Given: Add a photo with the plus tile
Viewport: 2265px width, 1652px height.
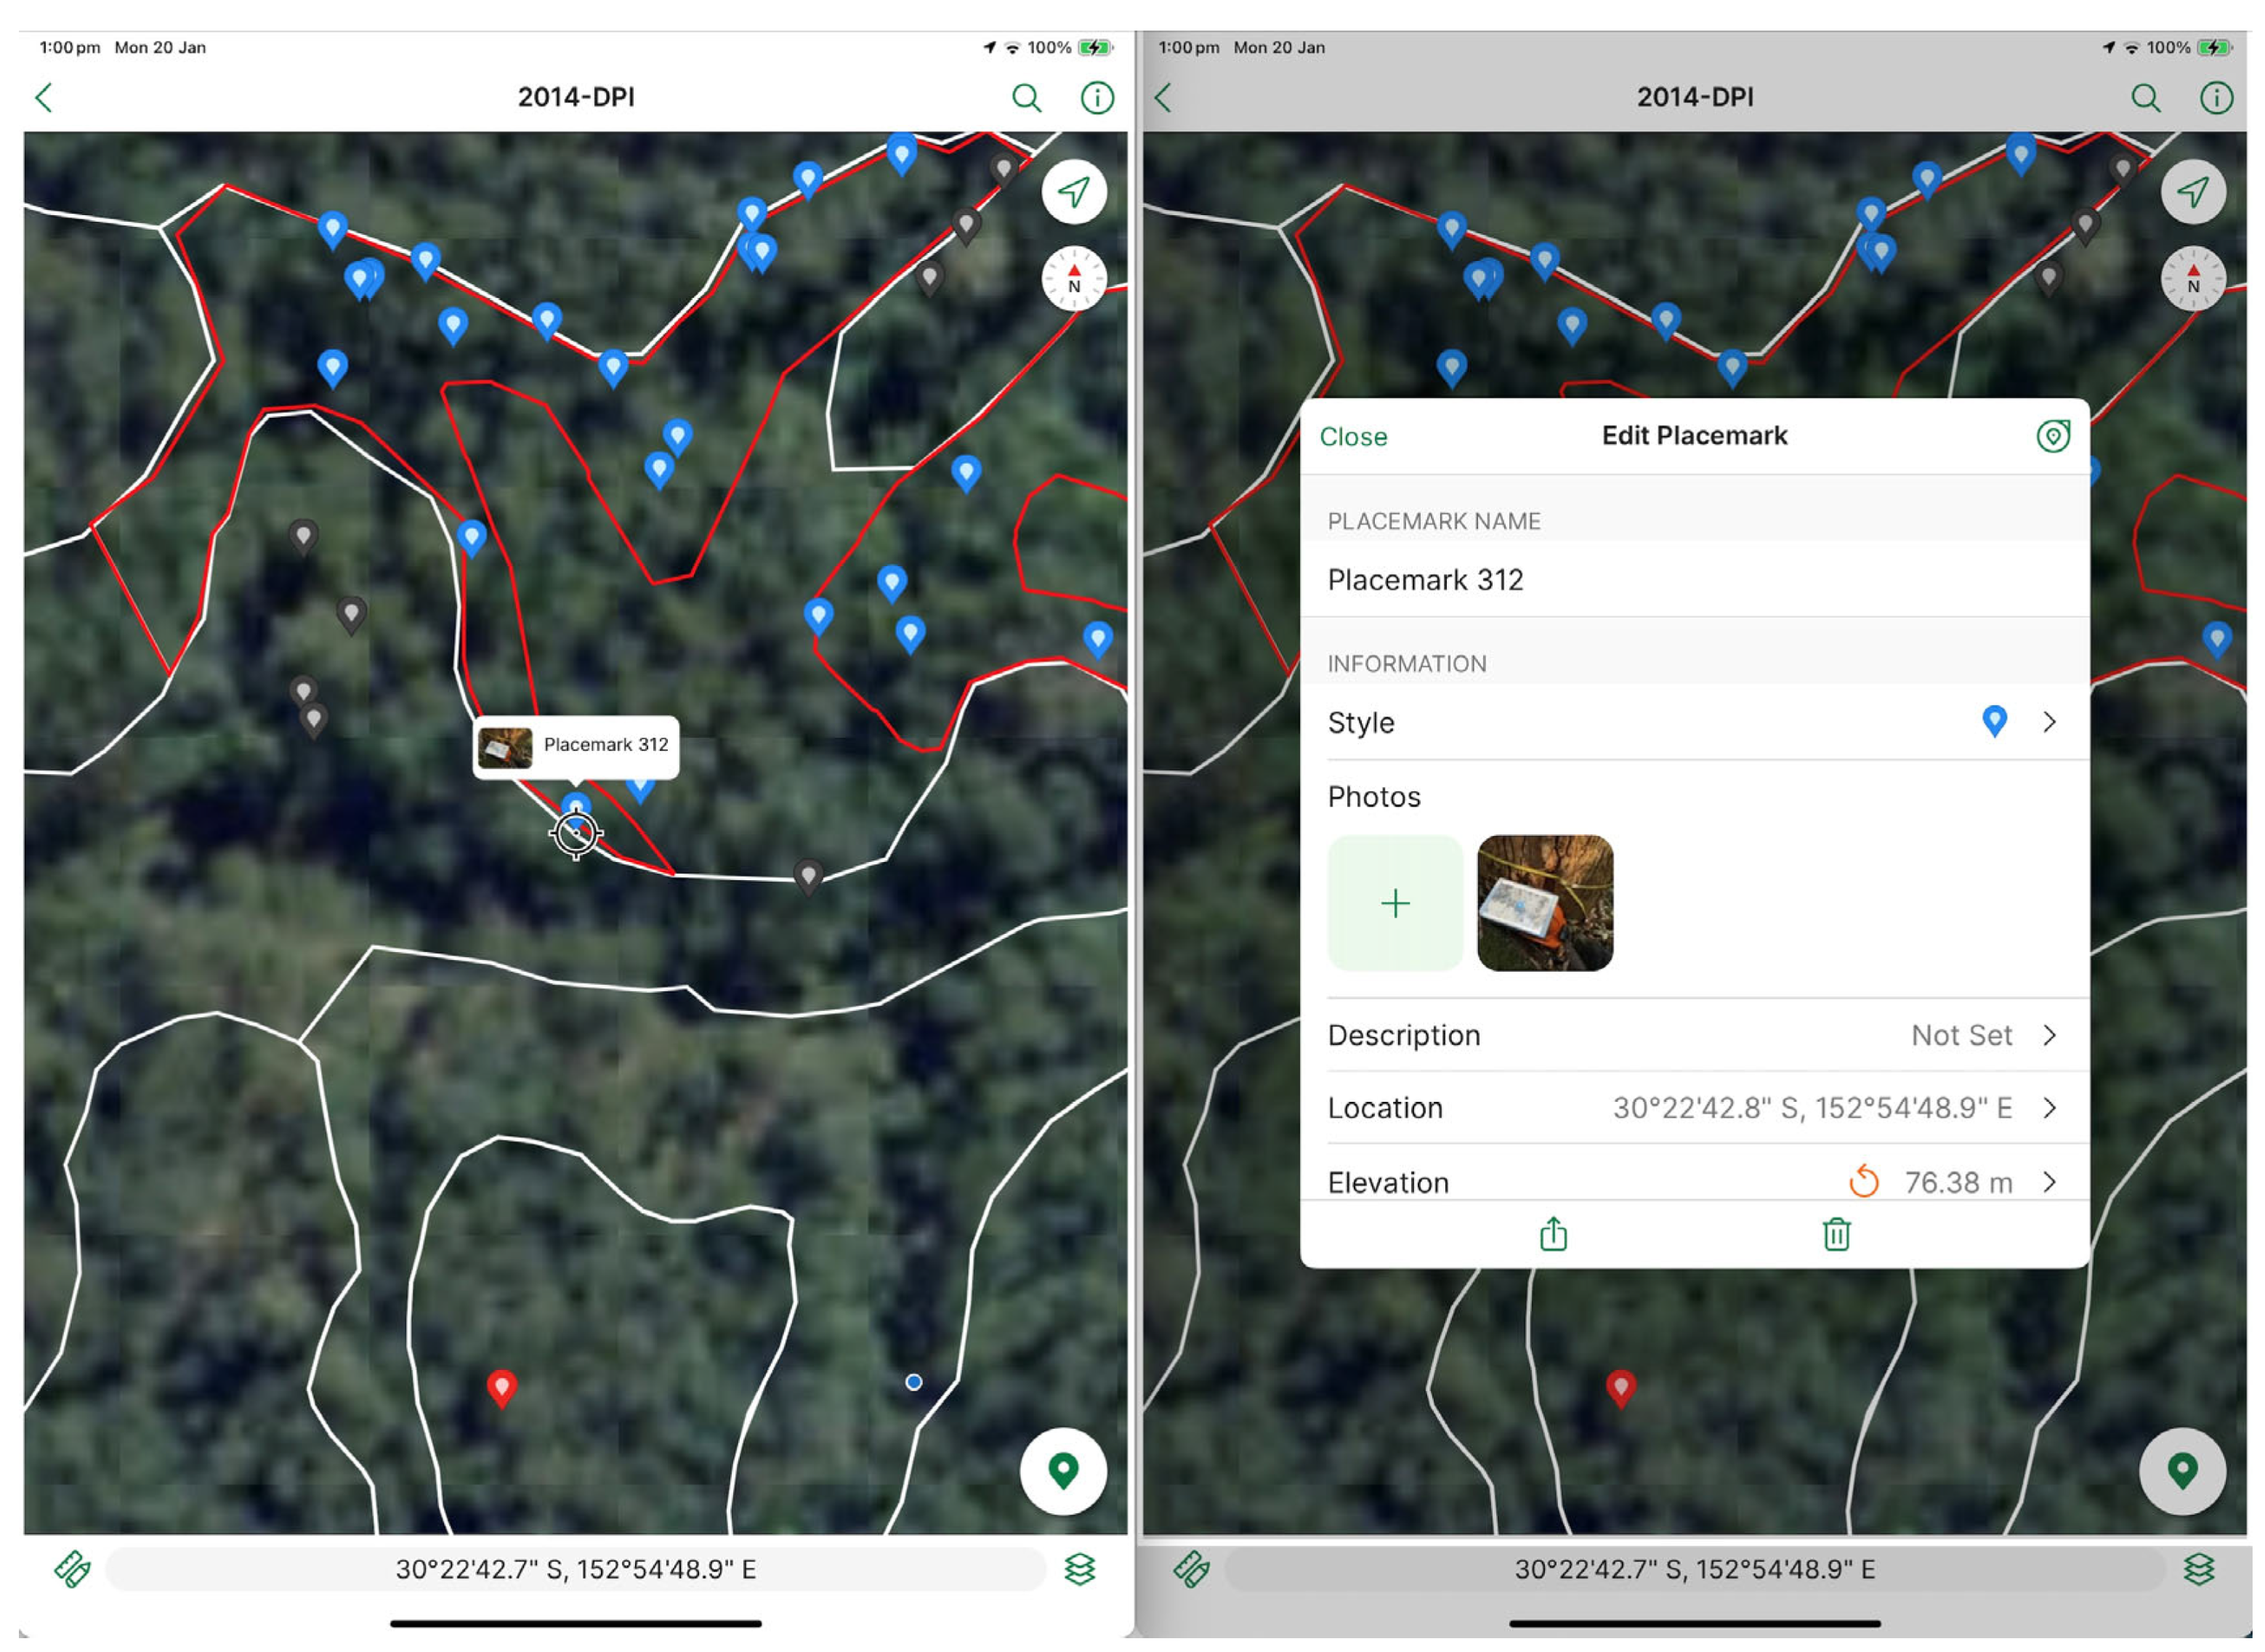Looking at the screenshot, I should pos(1394,903).
